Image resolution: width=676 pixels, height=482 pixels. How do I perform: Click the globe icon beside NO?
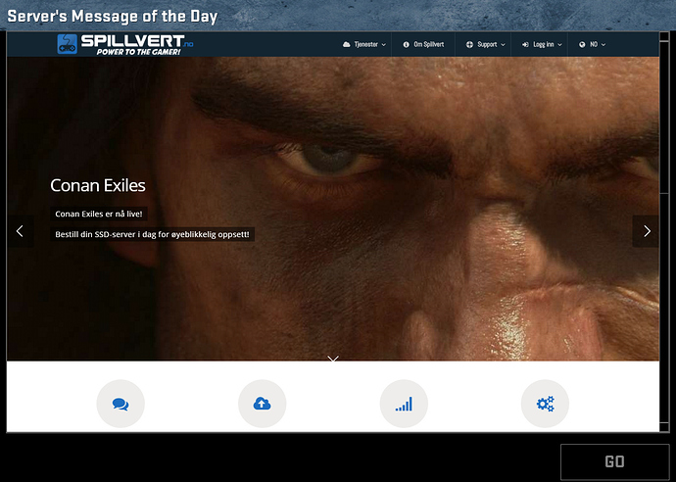point(582,44)
